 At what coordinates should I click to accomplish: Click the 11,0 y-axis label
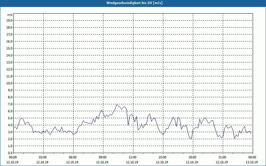(9, 76)
